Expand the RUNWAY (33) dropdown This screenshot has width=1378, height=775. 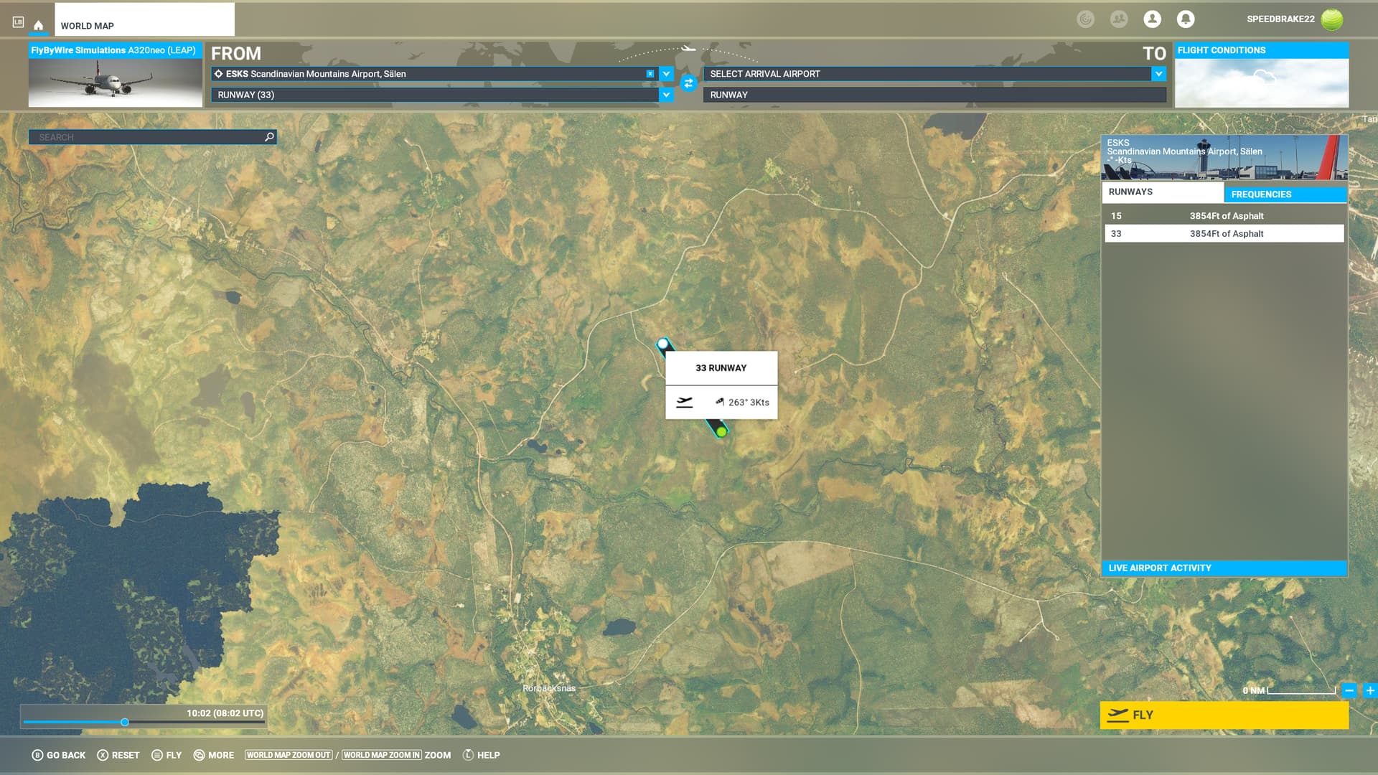click(666, 95)
